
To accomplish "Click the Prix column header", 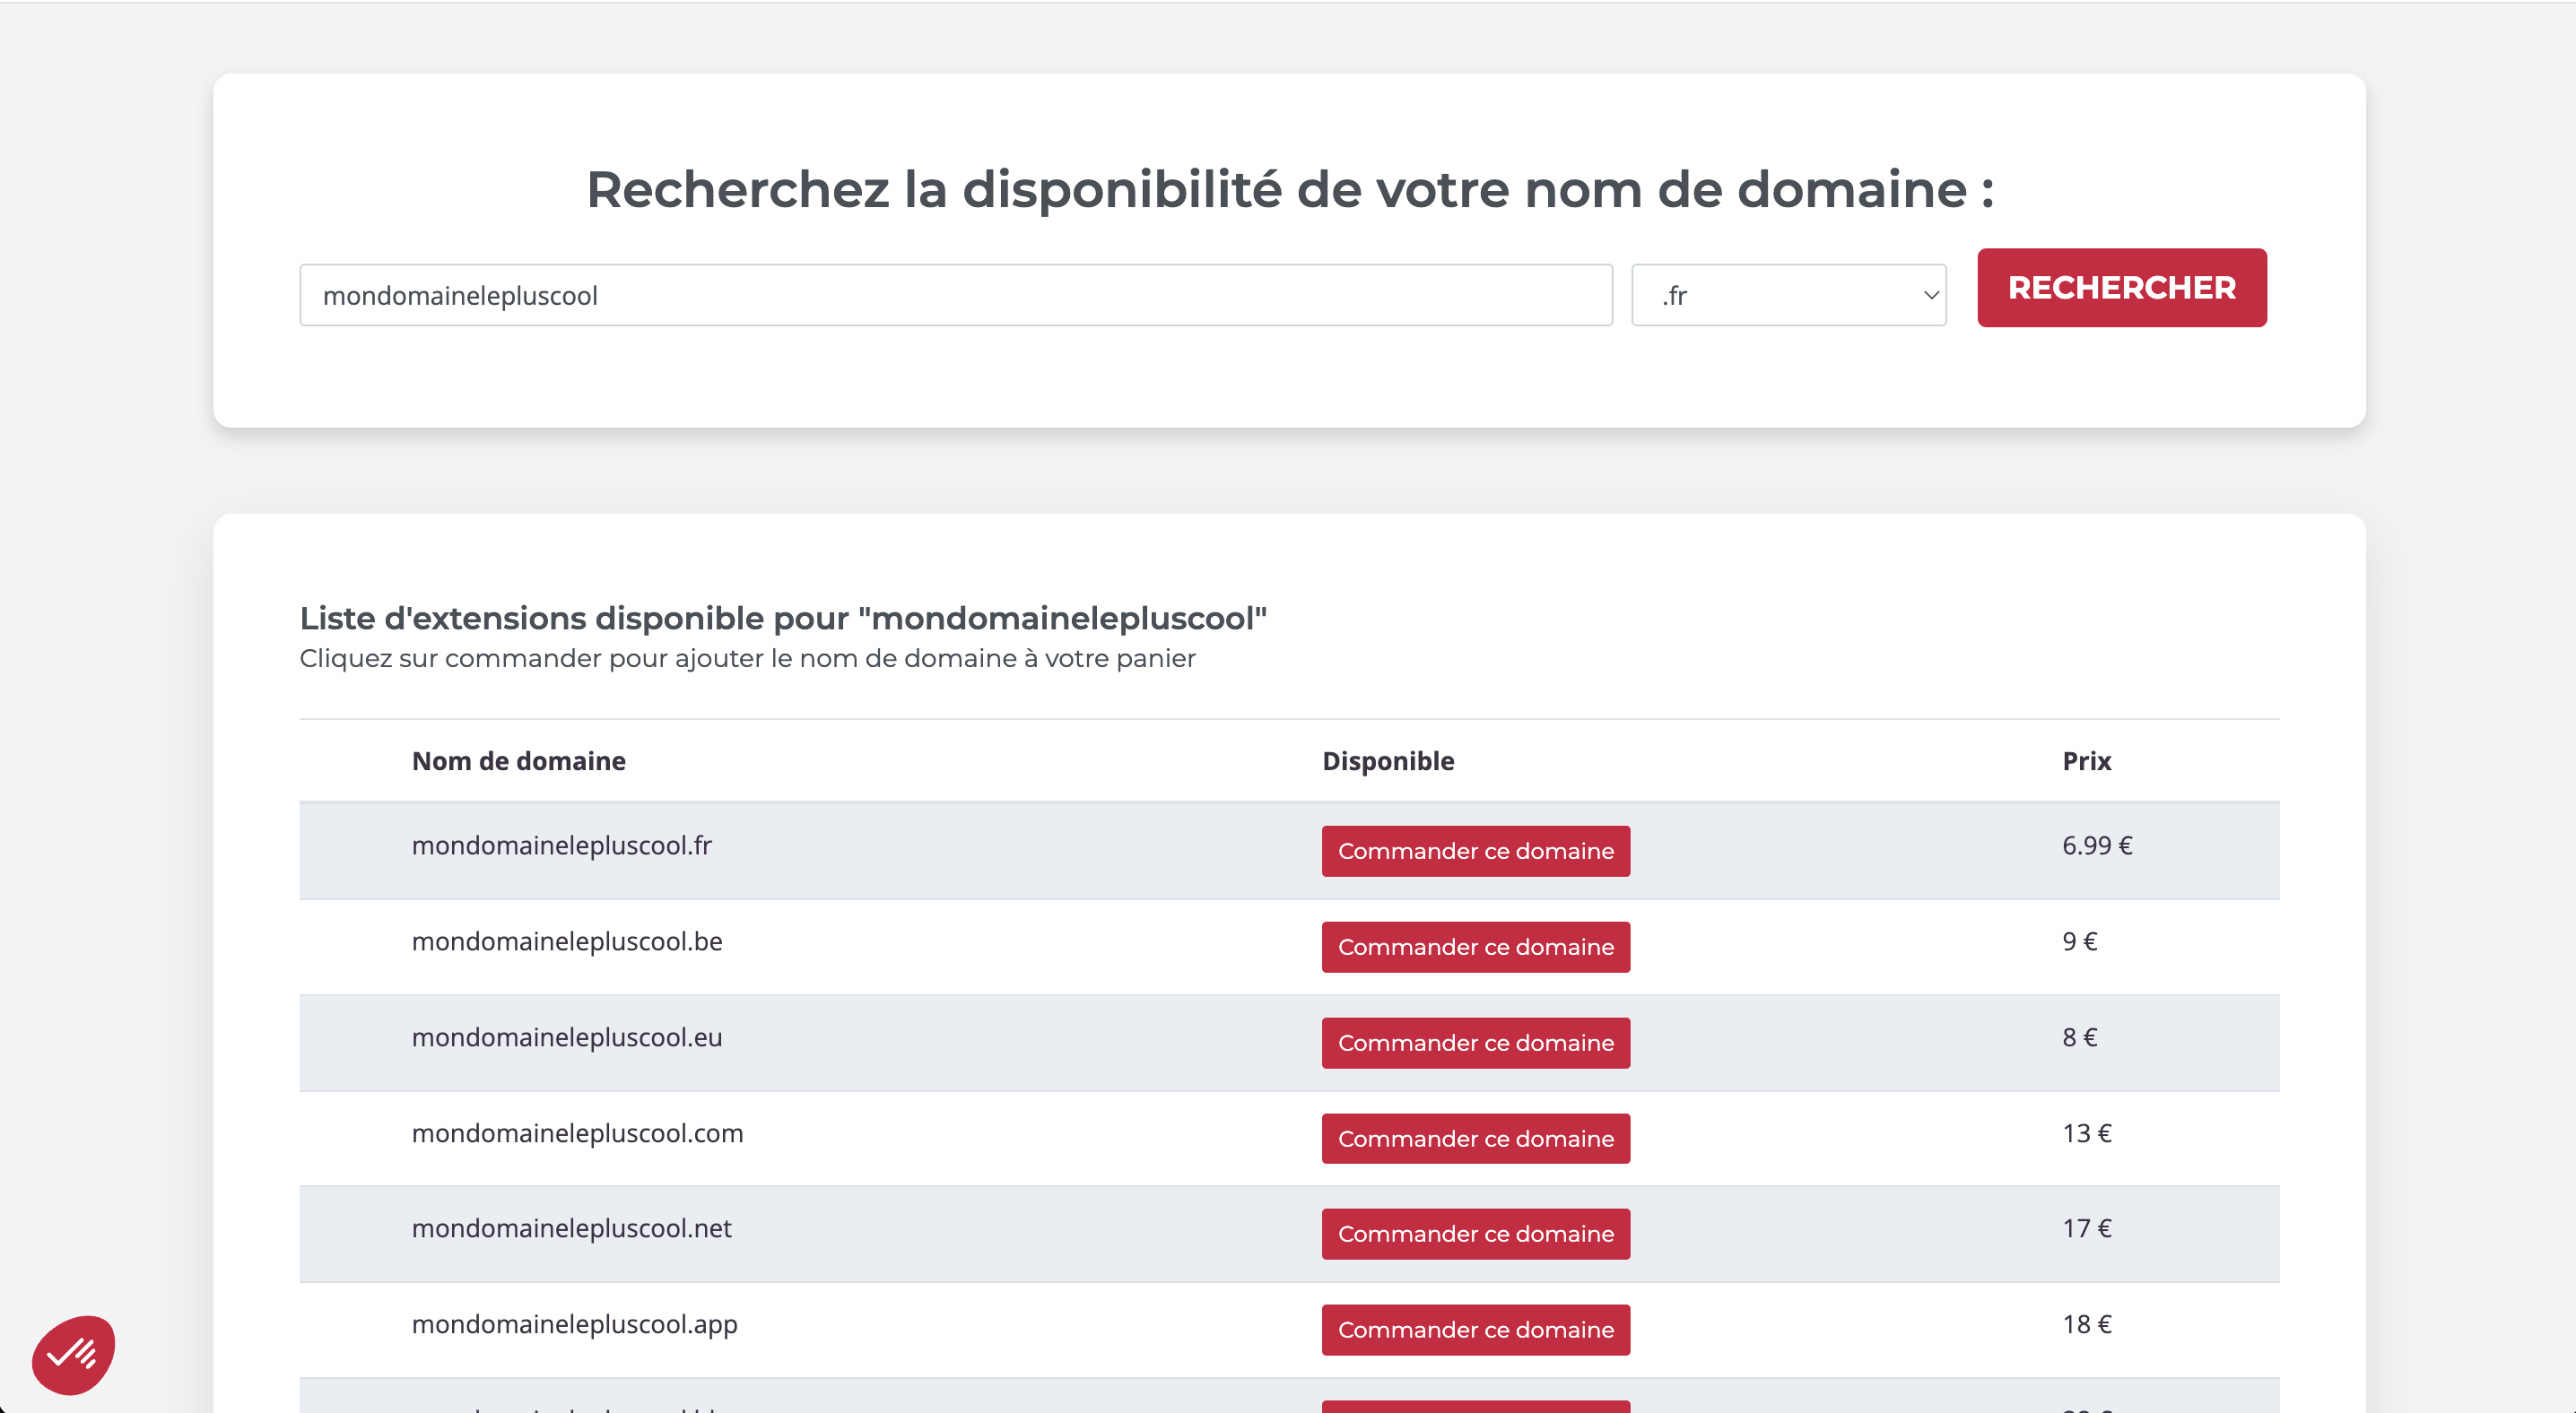I will click(x=2086, y=760).
